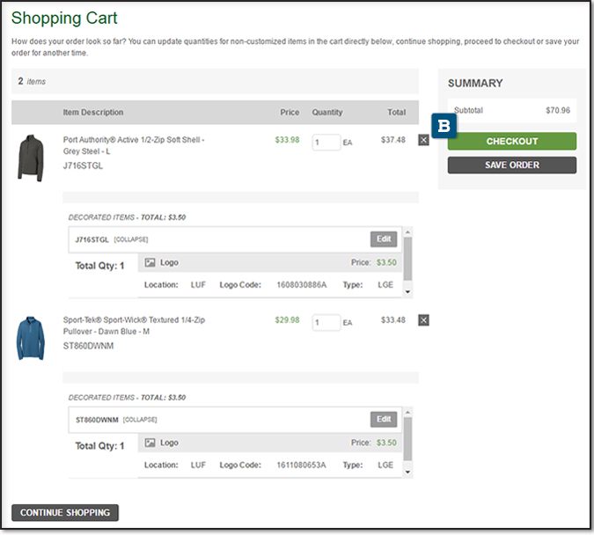Open the grey soft shell jacket thumbnail

point(30,158)
